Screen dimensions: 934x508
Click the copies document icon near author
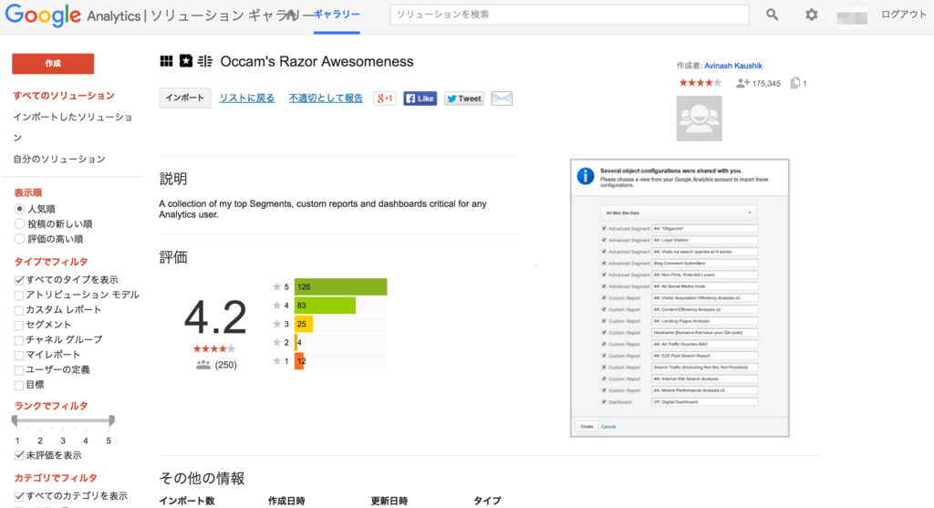[x=795, y=83]
